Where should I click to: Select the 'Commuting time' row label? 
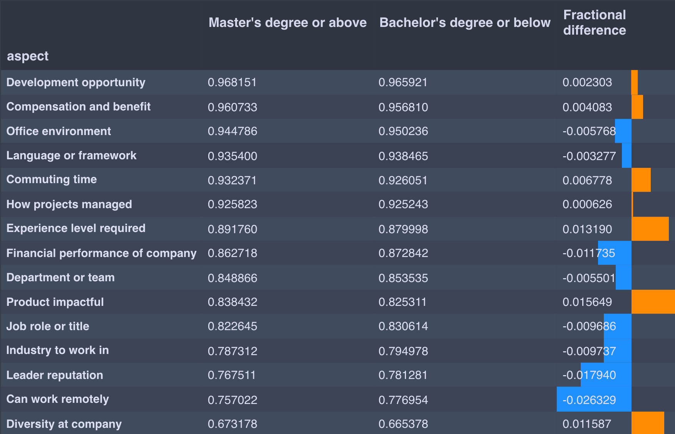click(x=52, y=179)
